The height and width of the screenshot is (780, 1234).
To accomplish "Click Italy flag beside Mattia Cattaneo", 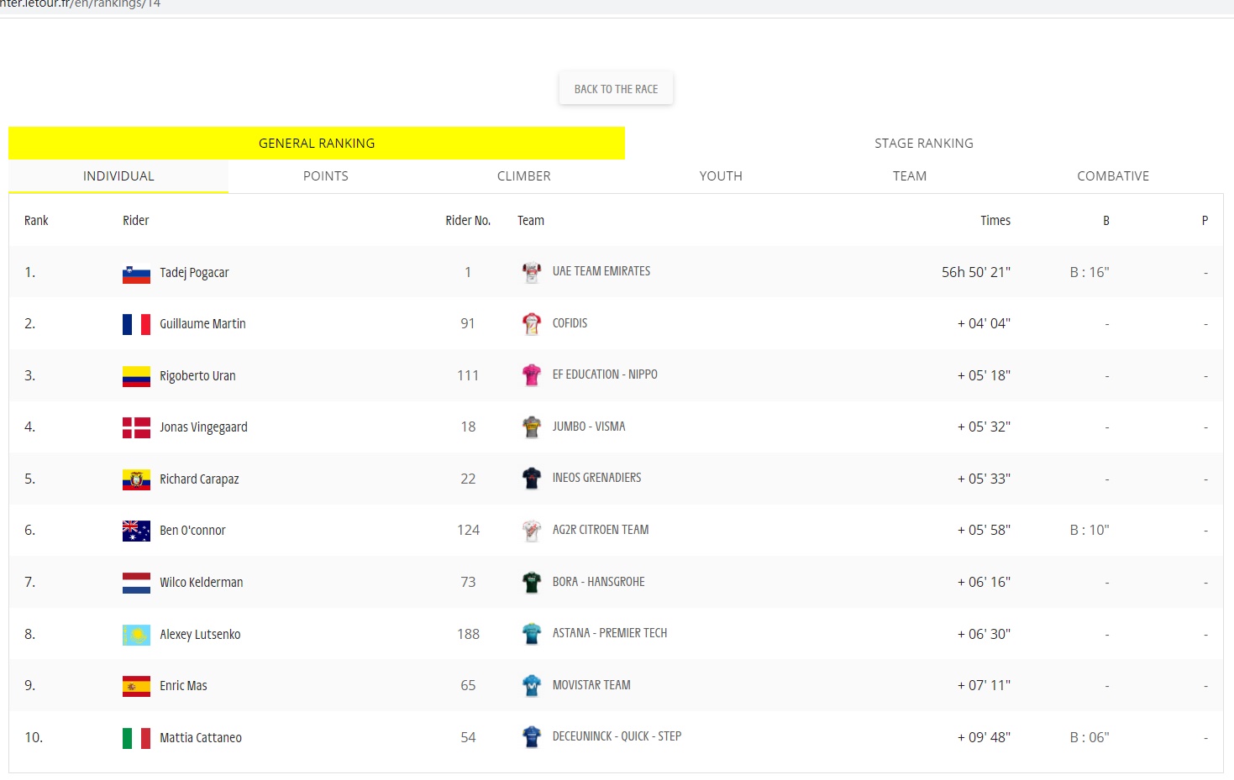I will pos(136,738).
